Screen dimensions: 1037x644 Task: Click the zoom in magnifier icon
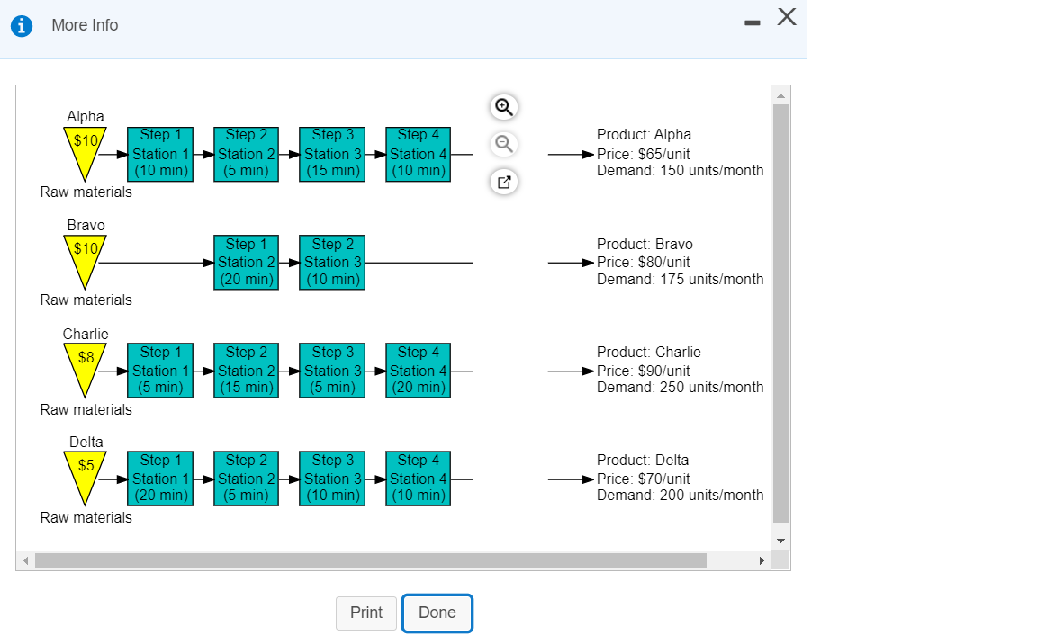tap(504, 107)
